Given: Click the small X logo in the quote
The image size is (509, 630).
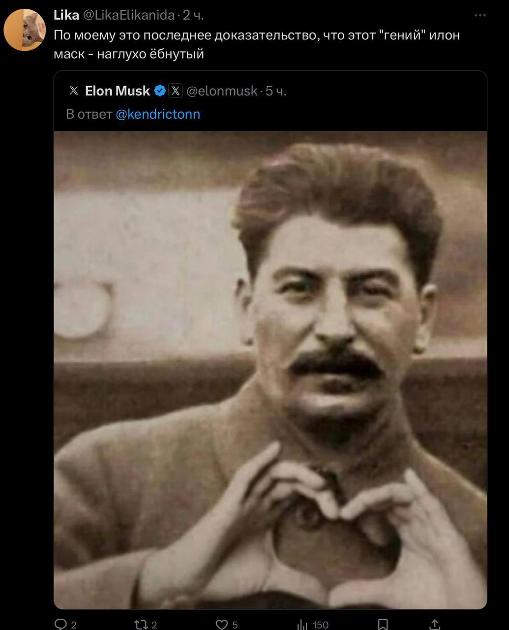Looking at the screenshot, I should (74, 91).
